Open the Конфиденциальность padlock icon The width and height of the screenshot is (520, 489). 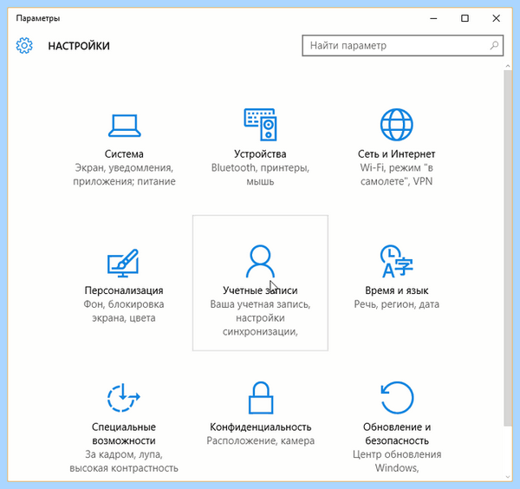point(261,398)
